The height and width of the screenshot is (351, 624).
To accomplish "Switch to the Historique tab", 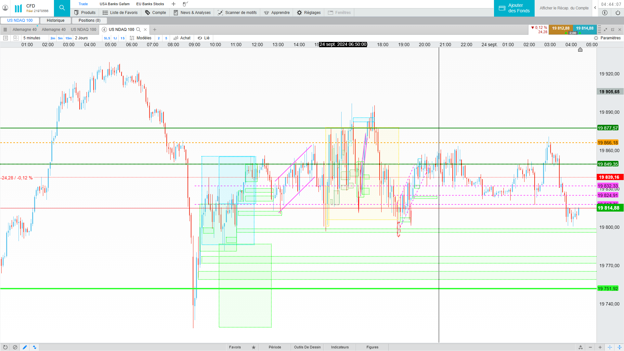I will coord(56,20).
